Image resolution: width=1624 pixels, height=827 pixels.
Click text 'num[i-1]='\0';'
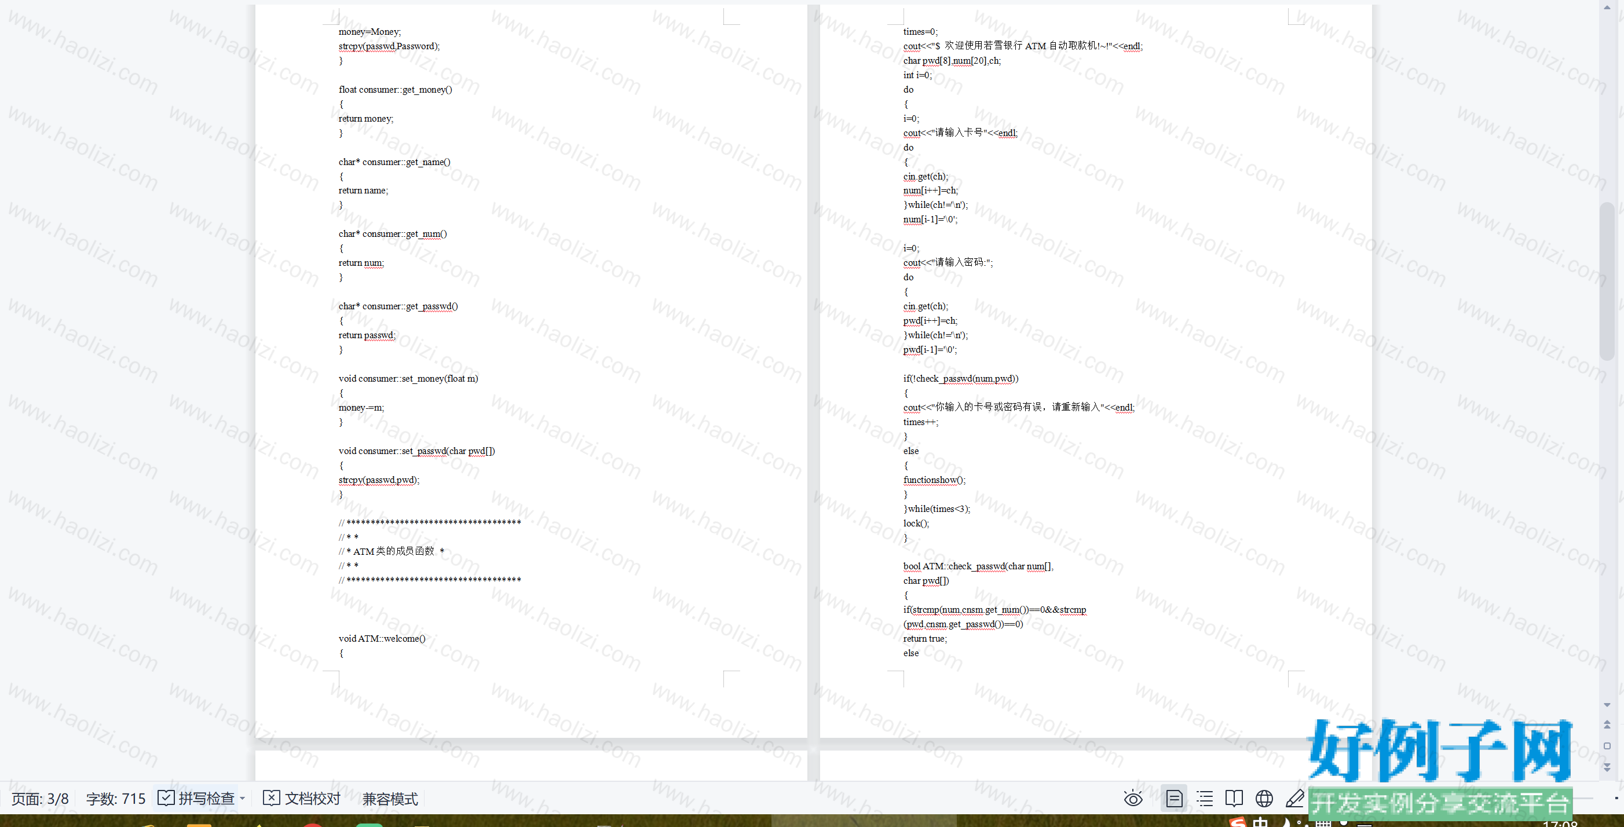(930, 219)
